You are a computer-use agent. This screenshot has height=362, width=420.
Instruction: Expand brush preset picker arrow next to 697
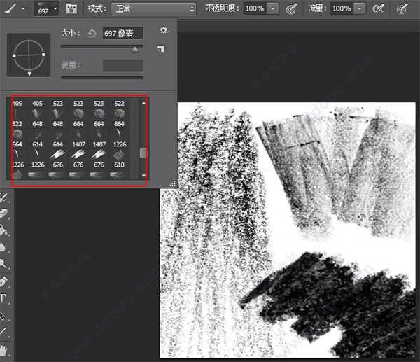pos(55,8)
